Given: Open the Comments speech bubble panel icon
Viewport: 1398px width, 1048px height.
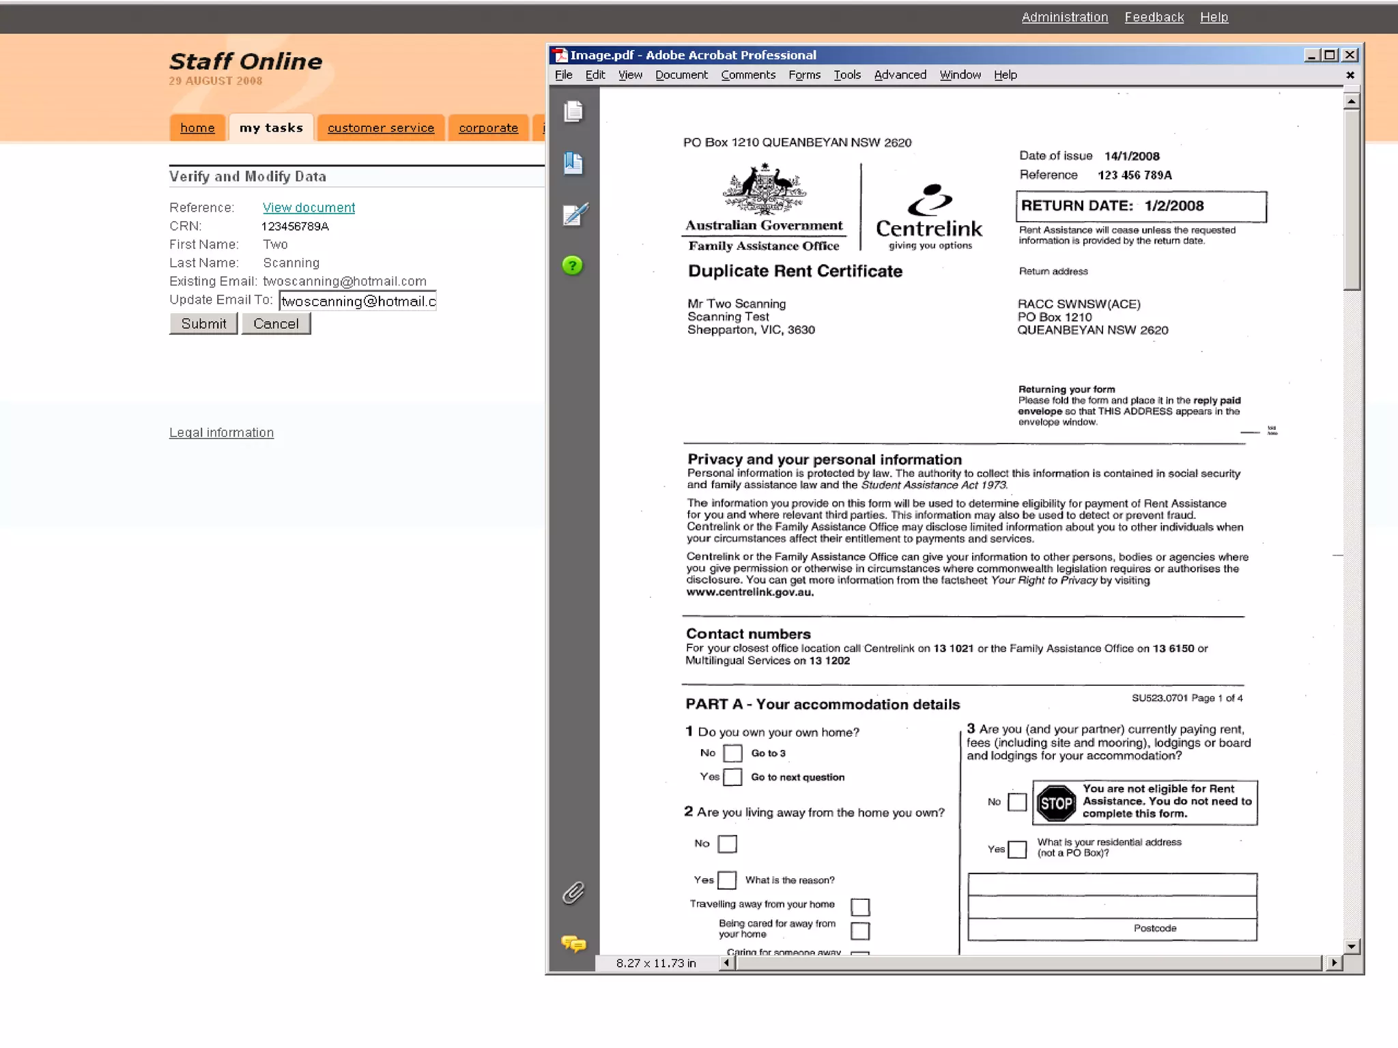Looking at the screenshot, I should [x=573, y=944].
